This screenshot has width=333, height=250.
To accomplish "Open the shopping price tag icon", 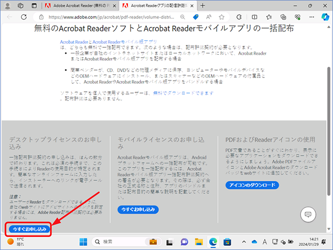I will click(x=196, y=17).
